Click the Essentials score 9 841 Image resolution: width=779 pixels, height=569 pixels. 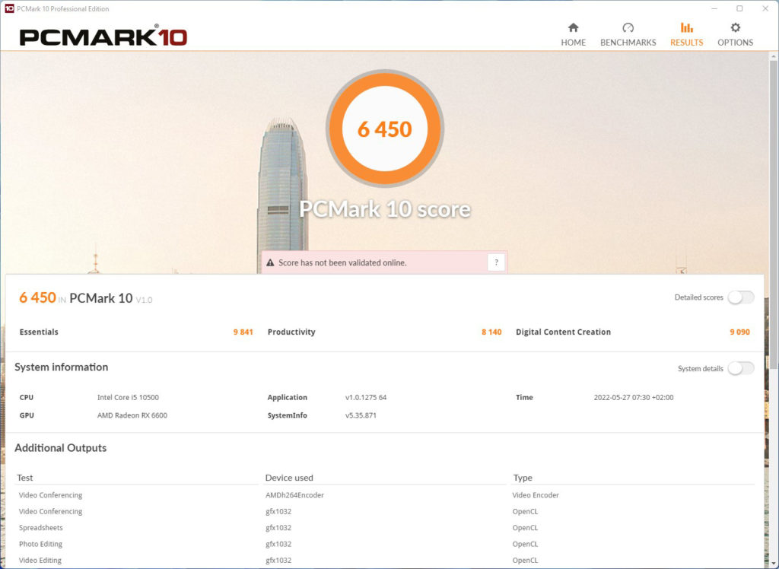coord(242,332)
